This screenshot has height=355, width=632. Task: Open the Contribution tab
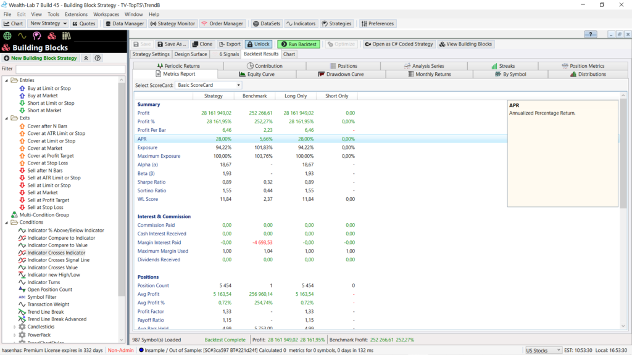click(x=265, y=65)
